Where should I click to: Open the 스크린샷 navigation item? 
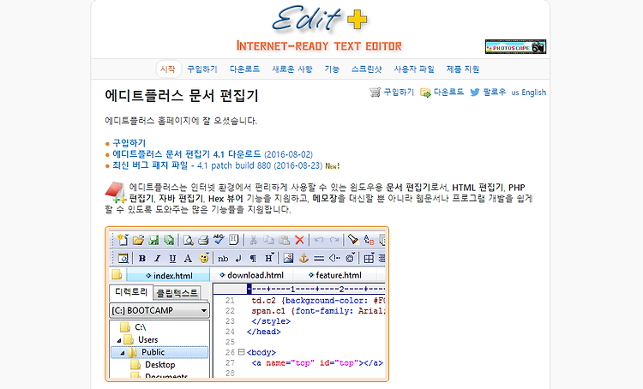367,69
